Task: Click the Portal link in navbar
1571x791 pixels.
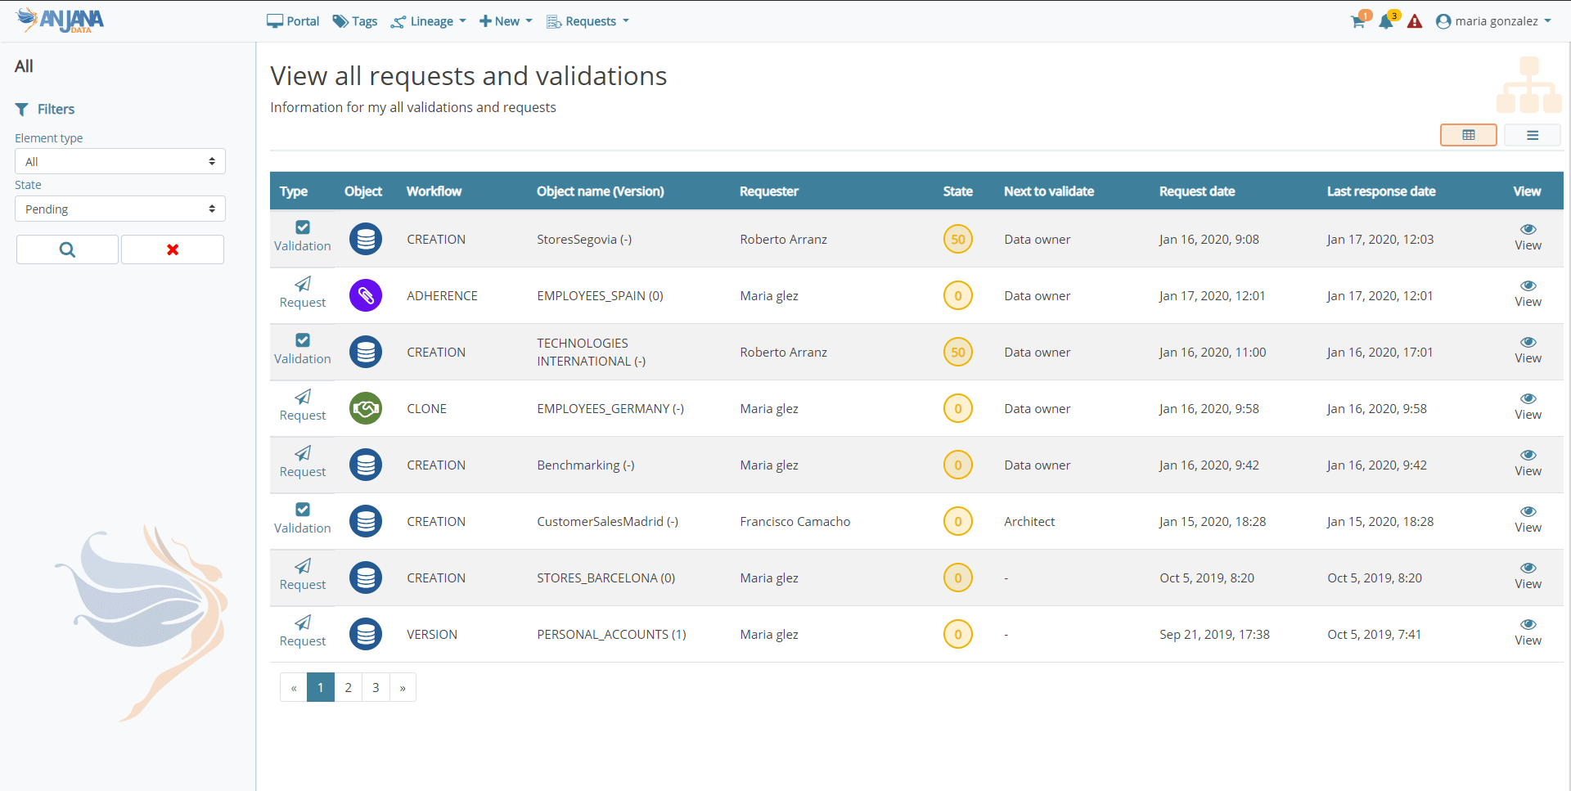Action: pyautogui.click(x=293, y=21)
